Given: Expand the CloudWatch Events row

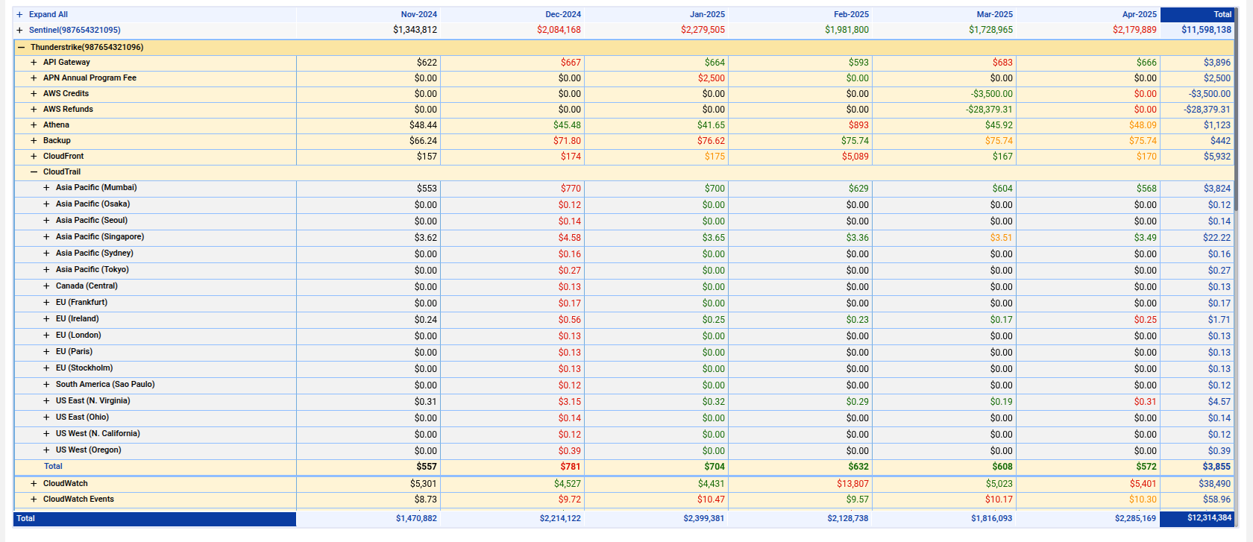Looking at the screenshot, I should point(34,500).
